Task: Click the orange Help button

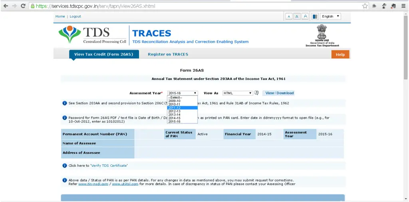Action: (340, 54)
